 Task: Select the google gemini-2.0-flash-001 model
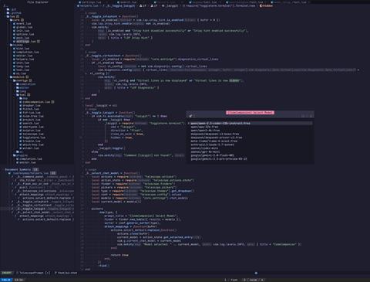coord(212,155)
